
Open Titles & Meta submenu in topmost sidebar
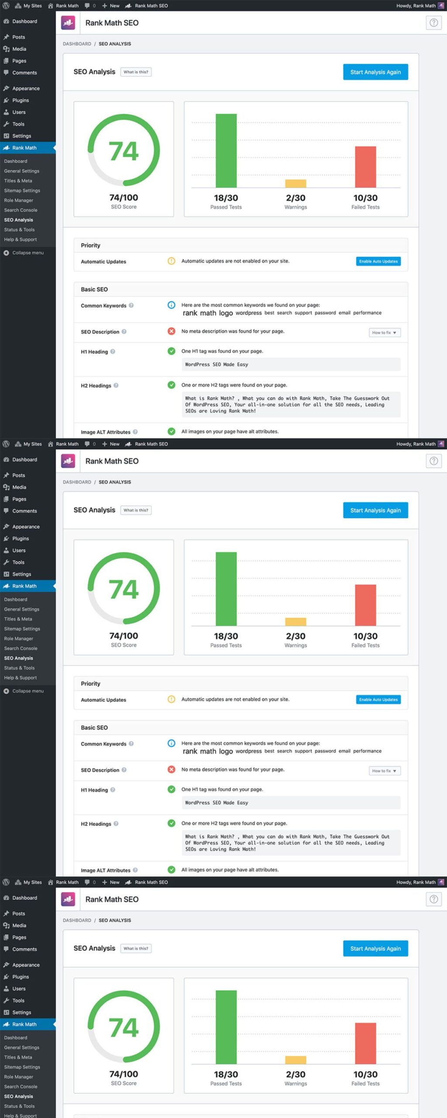pos(18,181)
